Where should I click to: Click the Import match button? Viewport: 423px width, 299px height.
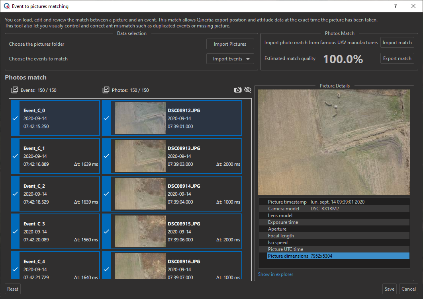(x=397, y=43)
